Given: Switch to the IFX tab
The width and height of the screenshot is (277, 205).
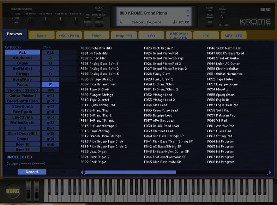Looking at the screenshot, I should [206, 36].
